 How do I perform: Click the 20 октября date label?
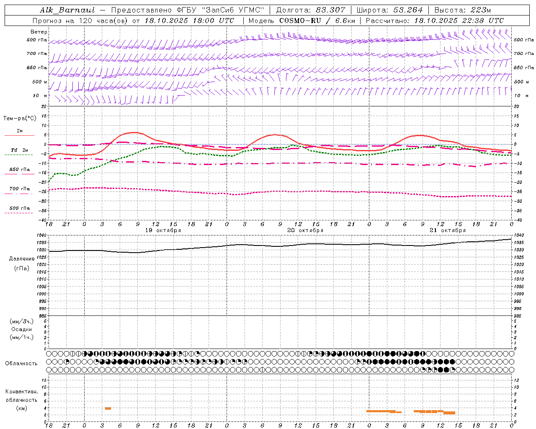305,230
